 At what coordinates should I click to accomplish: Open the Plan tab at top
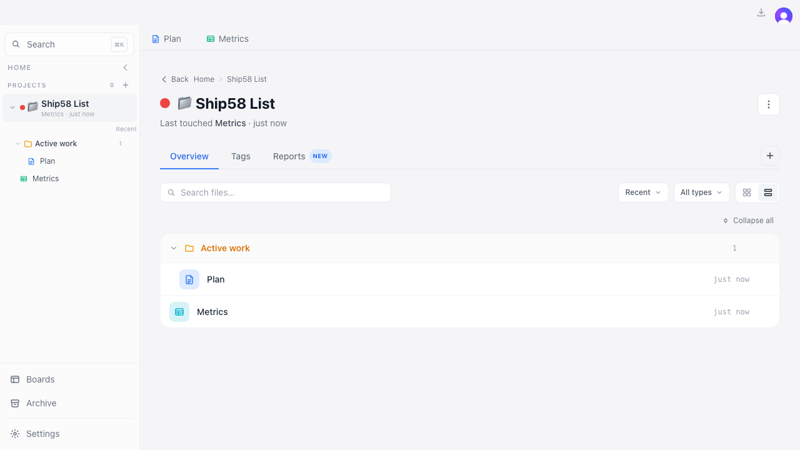pyautogui.click(x=166, y=39)
